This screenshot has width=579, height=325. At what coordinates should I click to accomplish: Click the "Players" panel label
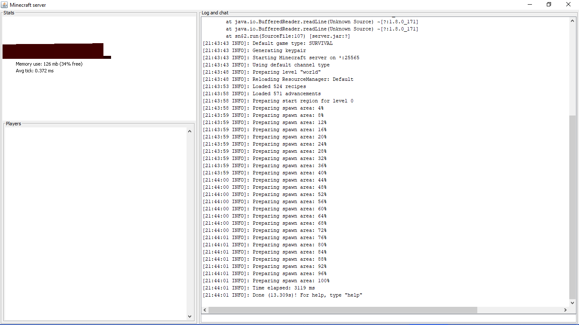click(14, 124)
